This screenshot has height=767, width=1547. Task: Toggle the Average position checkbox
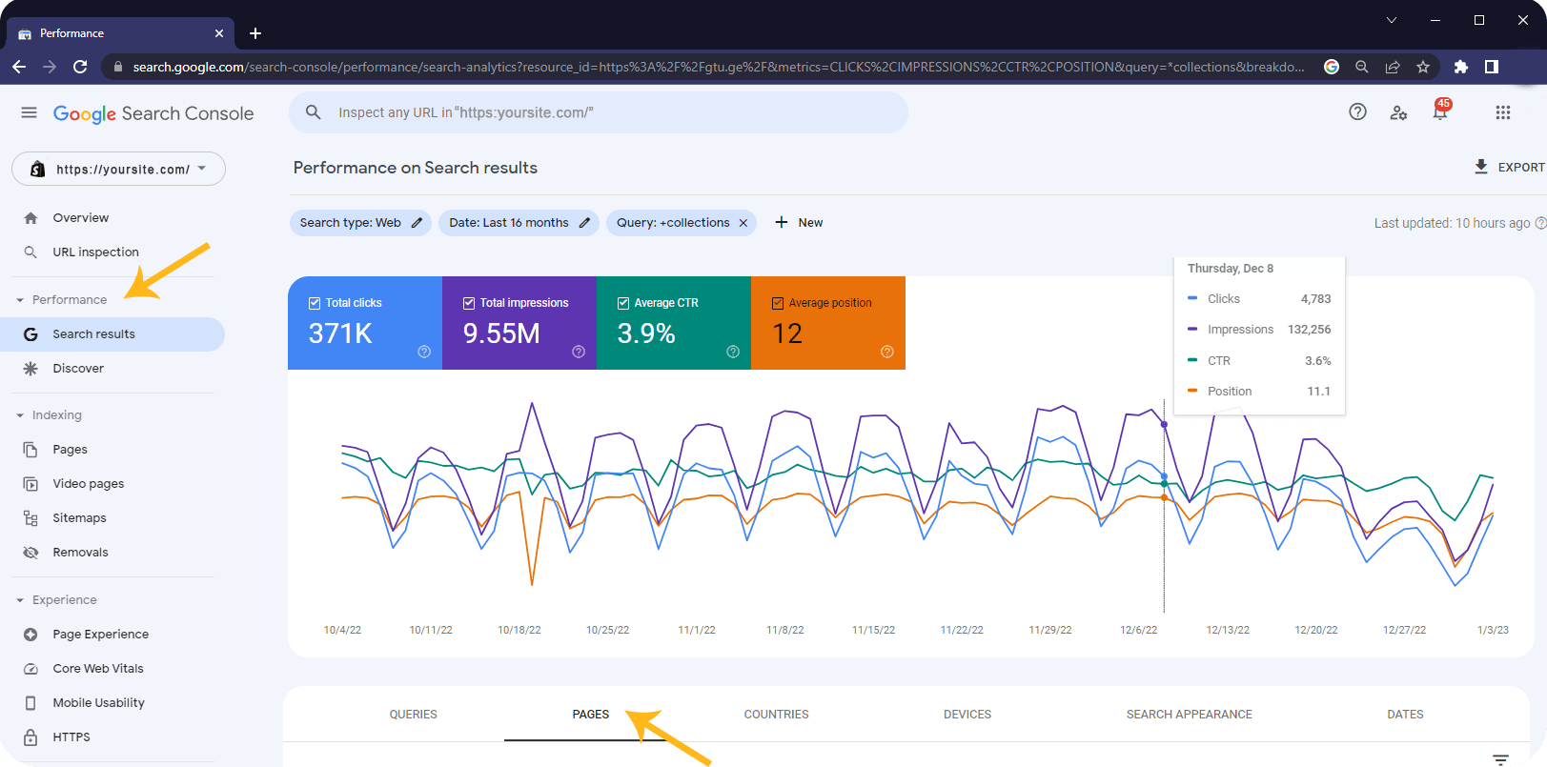click(x=778, y=303)
